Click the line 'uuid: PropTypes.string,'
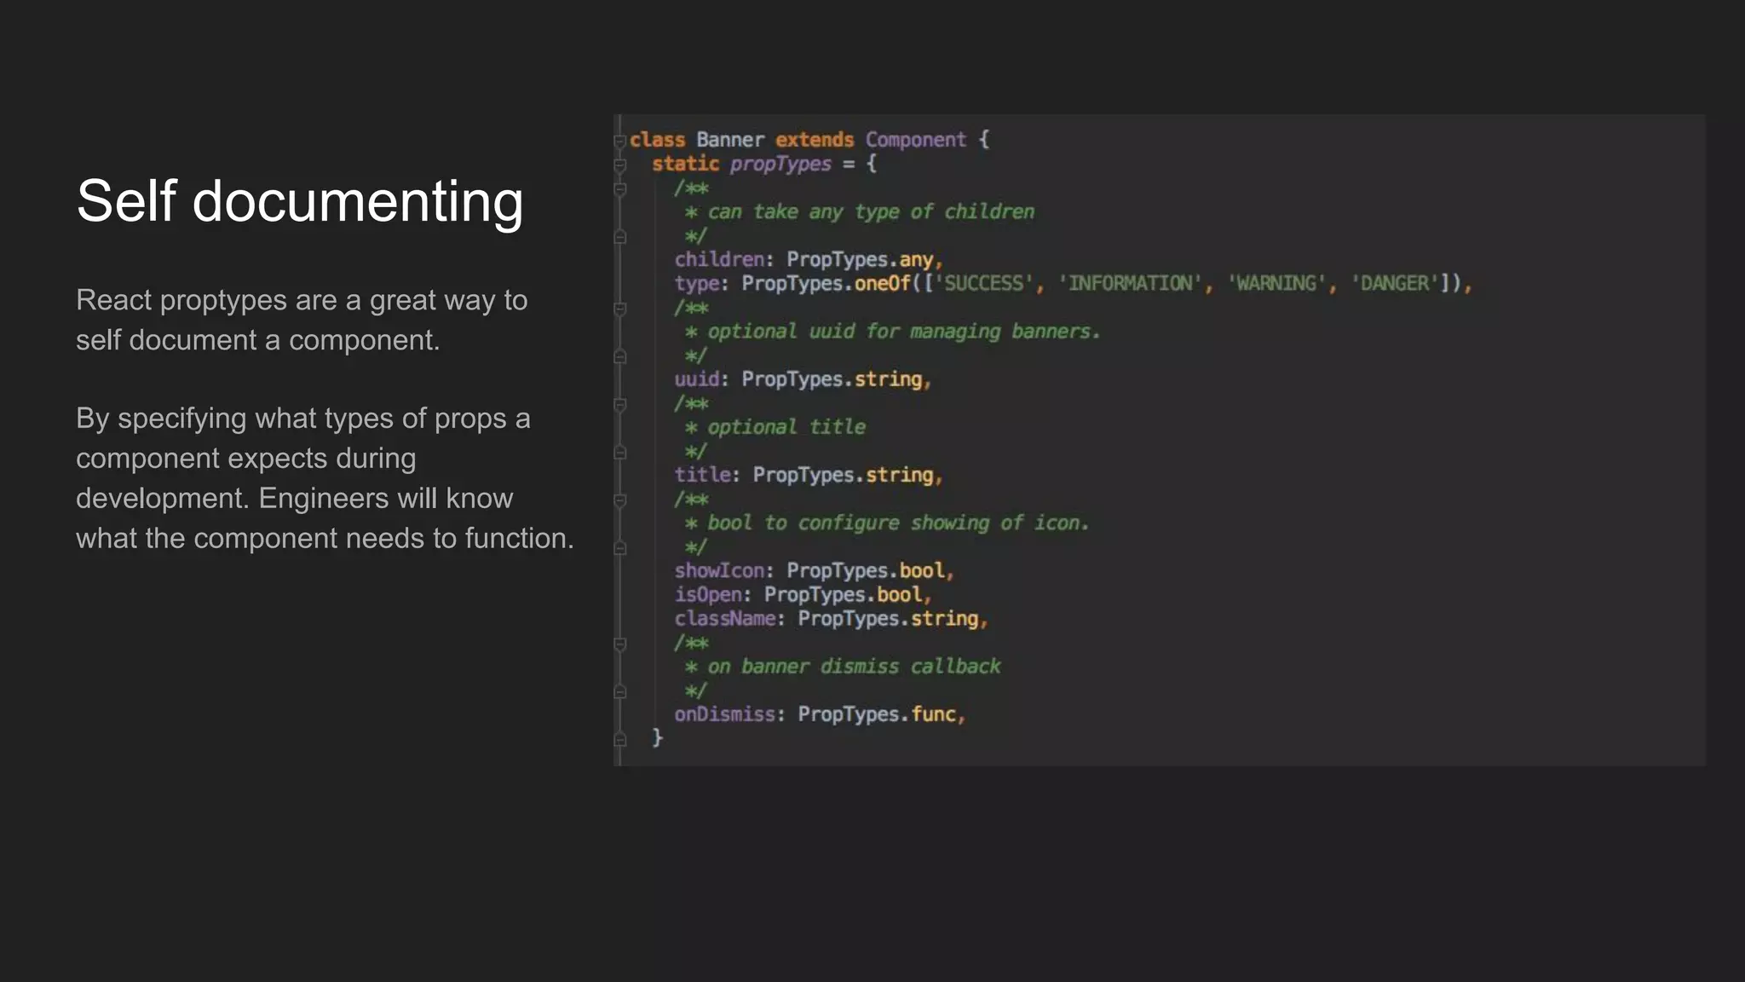The image size is (1745, 982). (x=803, y=378)
